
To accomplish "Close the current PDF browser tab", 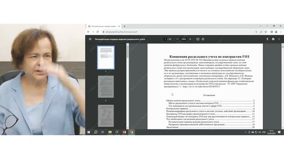I will (x=119, y=26).
